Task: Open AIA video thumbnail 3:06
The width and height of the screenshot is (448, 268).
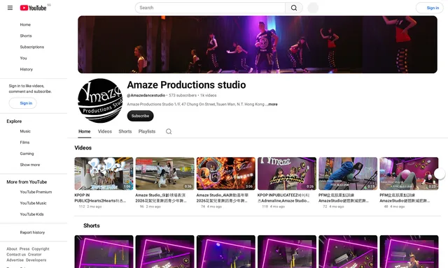Action: tap(225, 174)
